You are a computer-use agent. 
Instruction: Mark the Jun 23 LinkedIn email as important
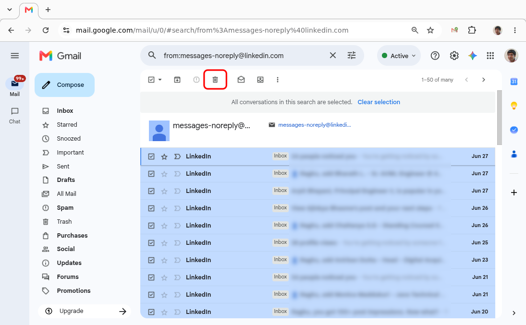click(177, 260)
